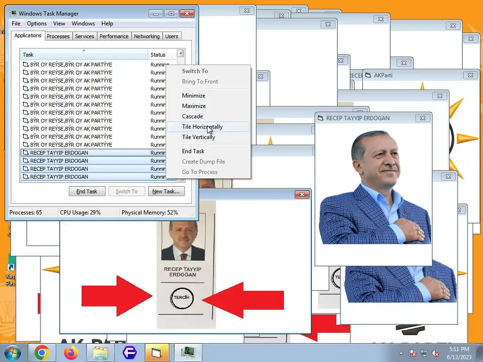Click the RECEP TAYYIP ERDOGAN window title icon
This screenshot has height=362, width=483.
click(321, 118)
